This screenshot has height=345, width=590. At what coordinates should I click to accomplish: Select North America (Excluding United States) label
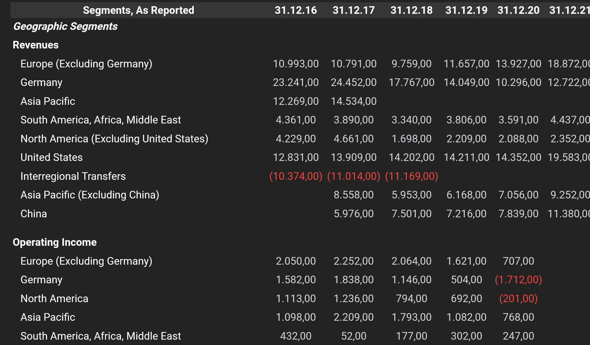click(x=114, y=139)
